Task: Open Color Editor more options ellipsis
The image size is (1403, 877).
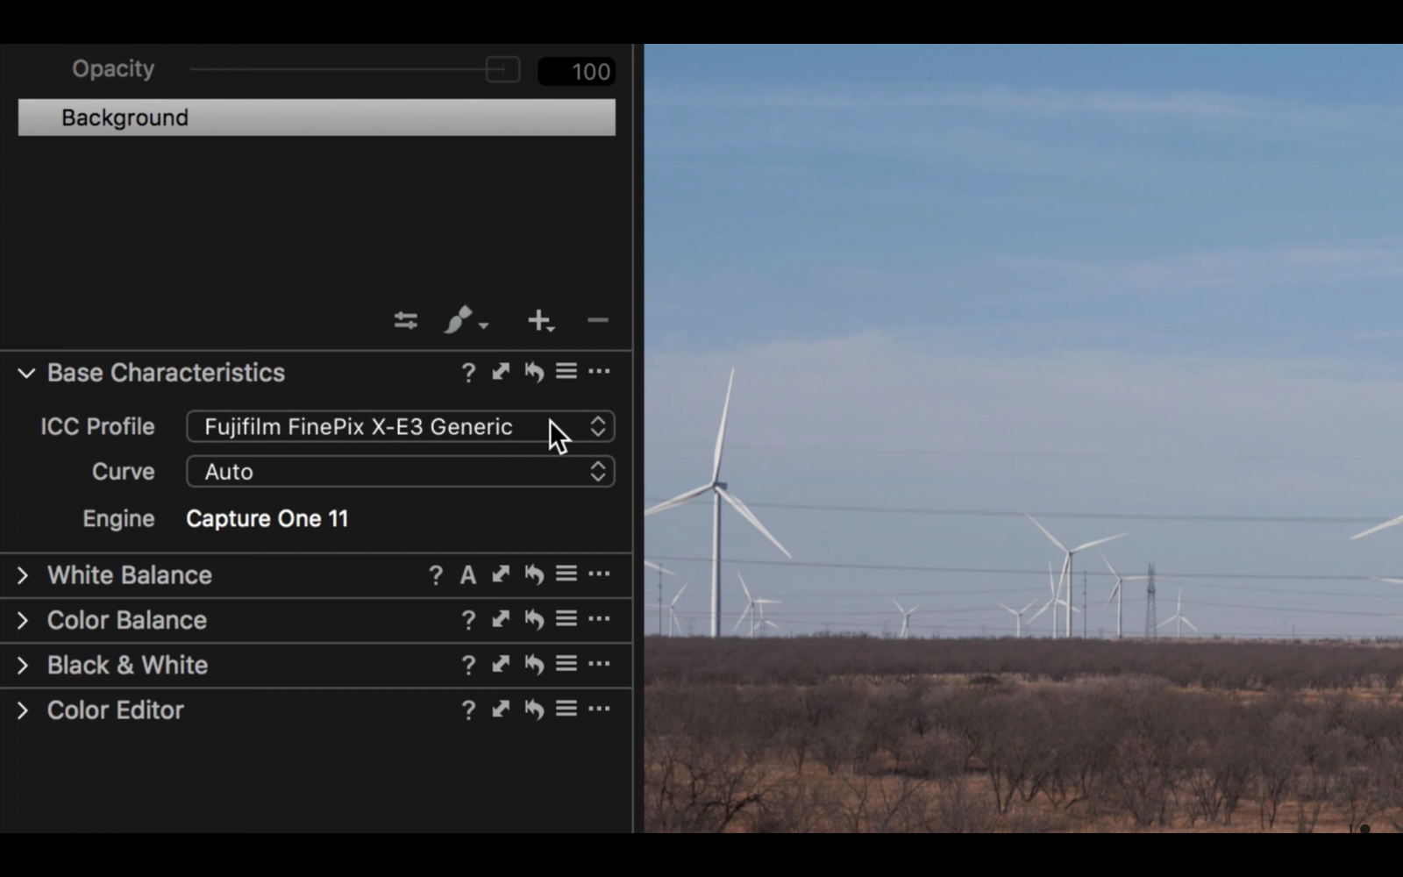Action: [x=600, y=709]
